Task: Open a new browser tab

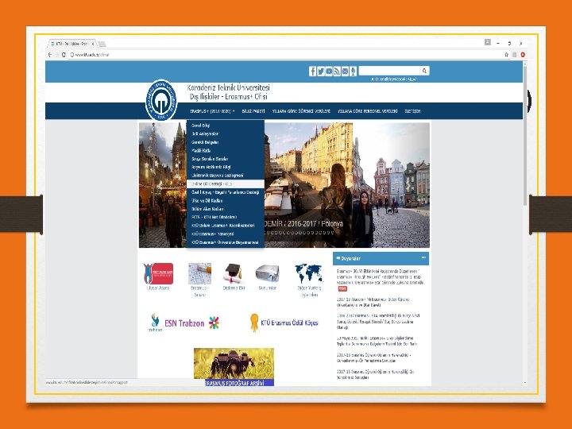Action: [102, 44]
